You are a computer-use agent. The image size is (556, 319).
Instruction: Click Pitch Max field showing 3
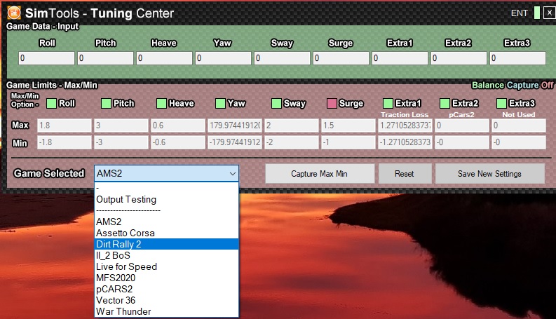click(x=121, y=125)
